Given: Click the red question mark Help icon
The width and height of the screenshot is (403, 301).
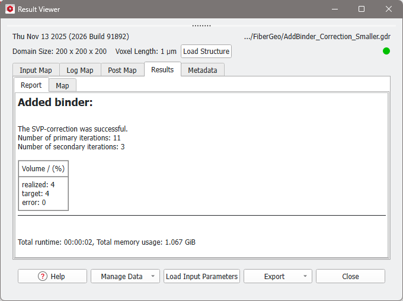Looking at the screenshot, I should click(43, 276).
